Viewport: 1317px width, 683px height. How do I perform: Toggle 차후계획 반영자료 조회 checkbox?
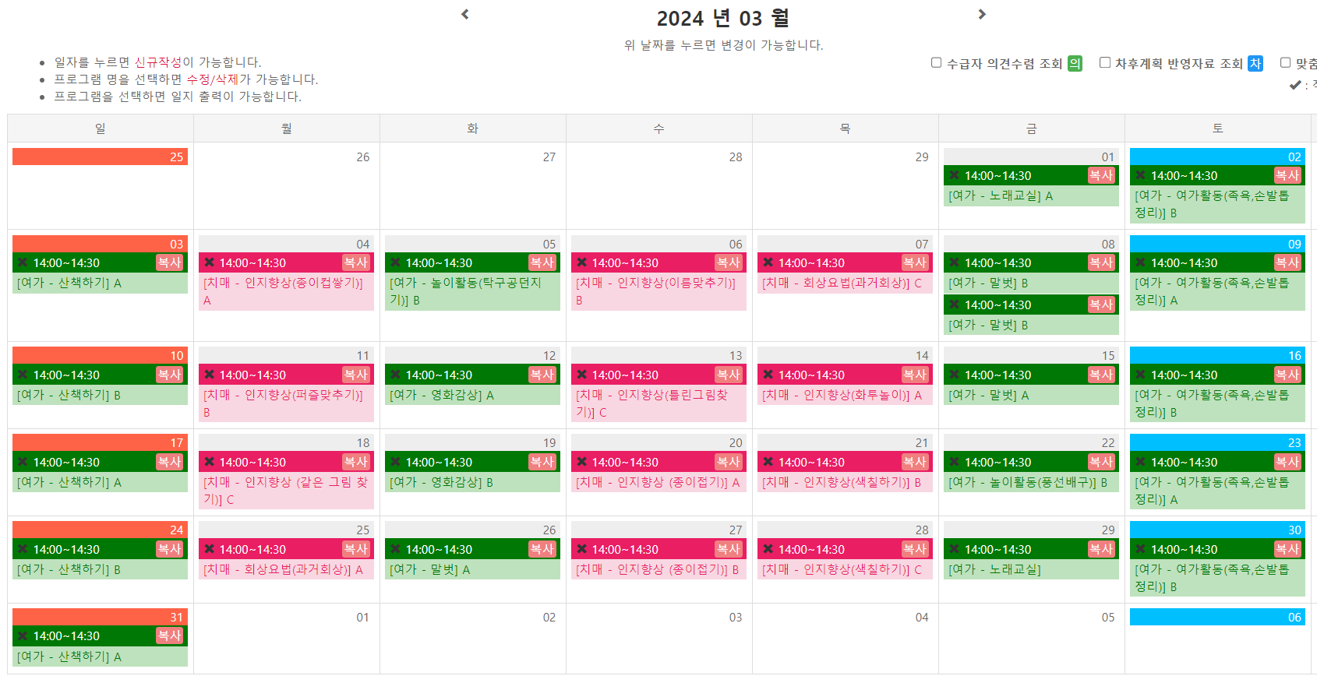click(1105, 62)
